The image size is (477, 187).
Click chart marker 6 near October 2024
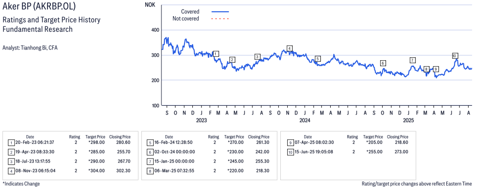pyautogui.click(x=383, y=63)
